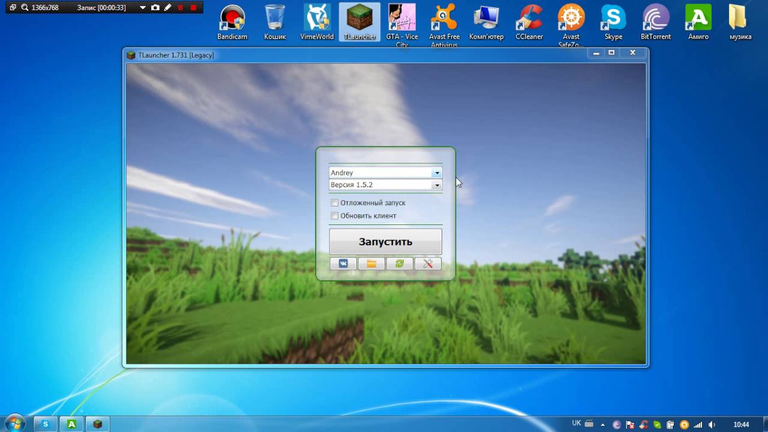Select the Аміго desktop shortcut
Image resolution: width=768 pixels, height=432 pixels.
[698, 23]
